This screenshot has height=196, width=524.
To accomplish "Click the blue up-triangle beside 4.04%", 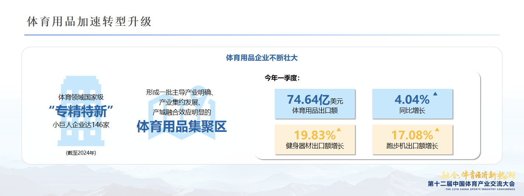I will click(435, 94).
